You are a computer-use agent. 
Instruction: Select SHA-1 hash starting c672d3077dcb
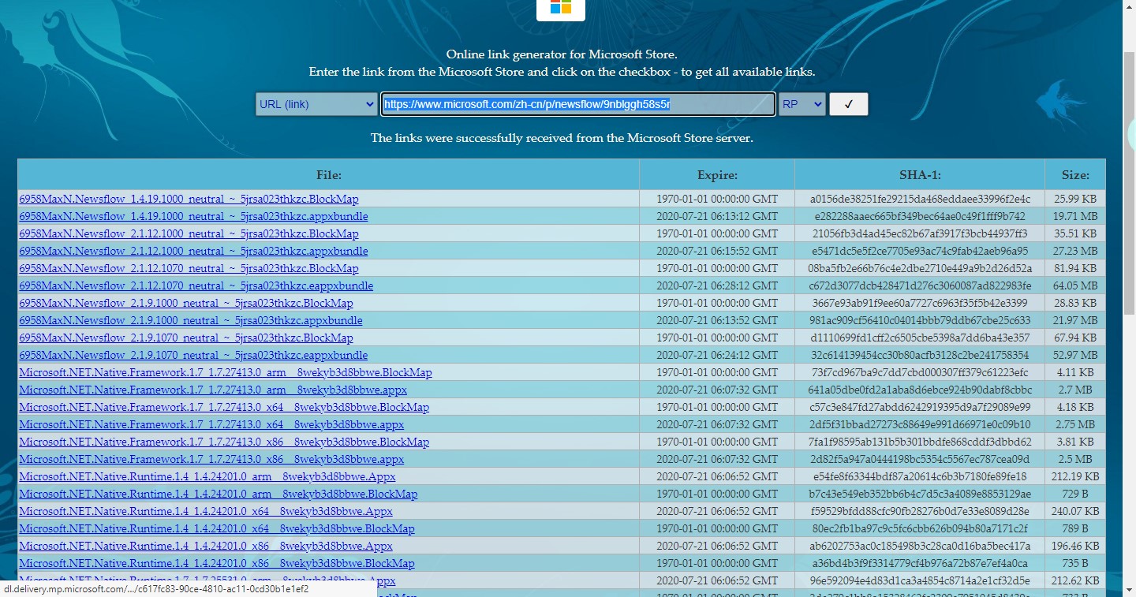(x=920, y=285)
